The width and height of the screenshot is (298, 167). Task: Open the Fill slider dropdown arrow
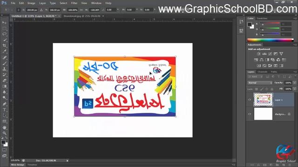(x=295, y=89)
